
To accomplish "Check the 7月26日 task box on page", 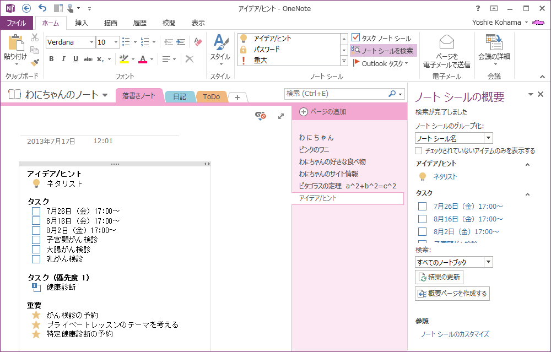I will (36, 211).
